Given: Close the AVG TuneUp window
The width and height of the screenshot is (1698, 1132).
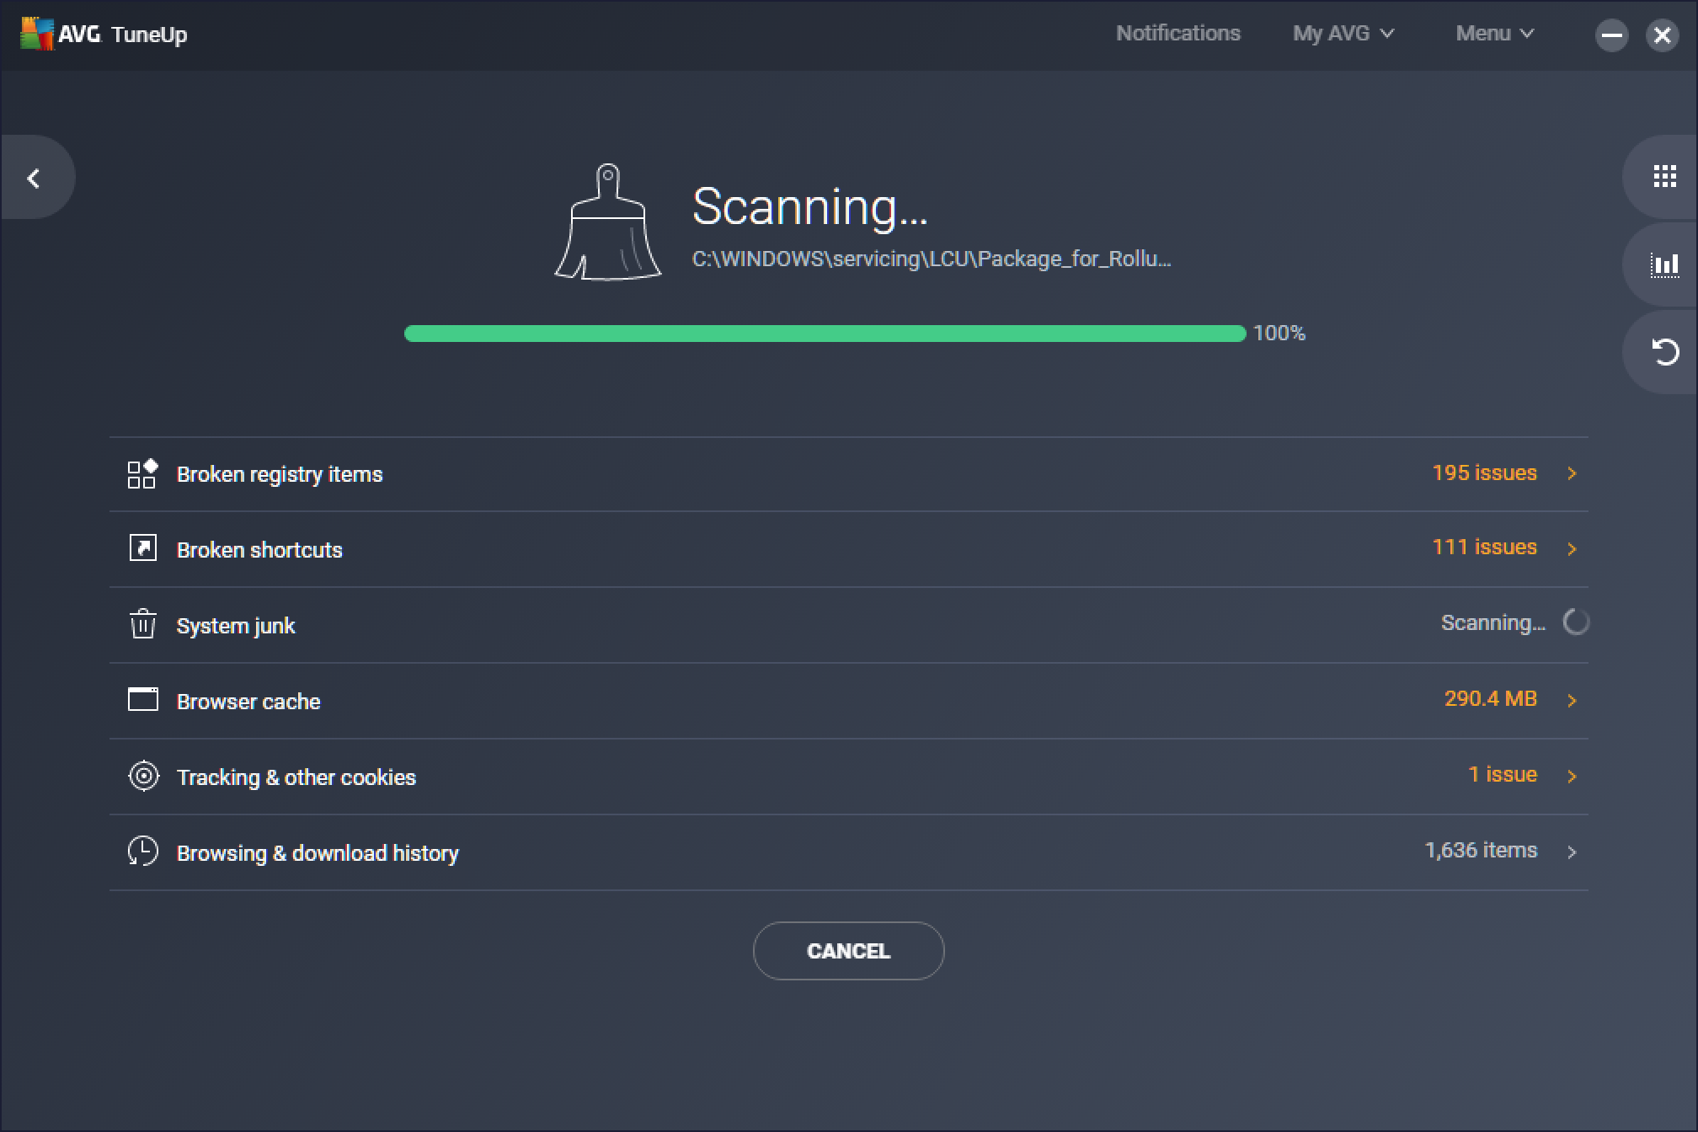Looking at the screenshot, I should tap(1663, 35).
